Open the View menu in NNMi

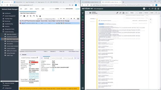pyautogui.click(x=26, y=9)
